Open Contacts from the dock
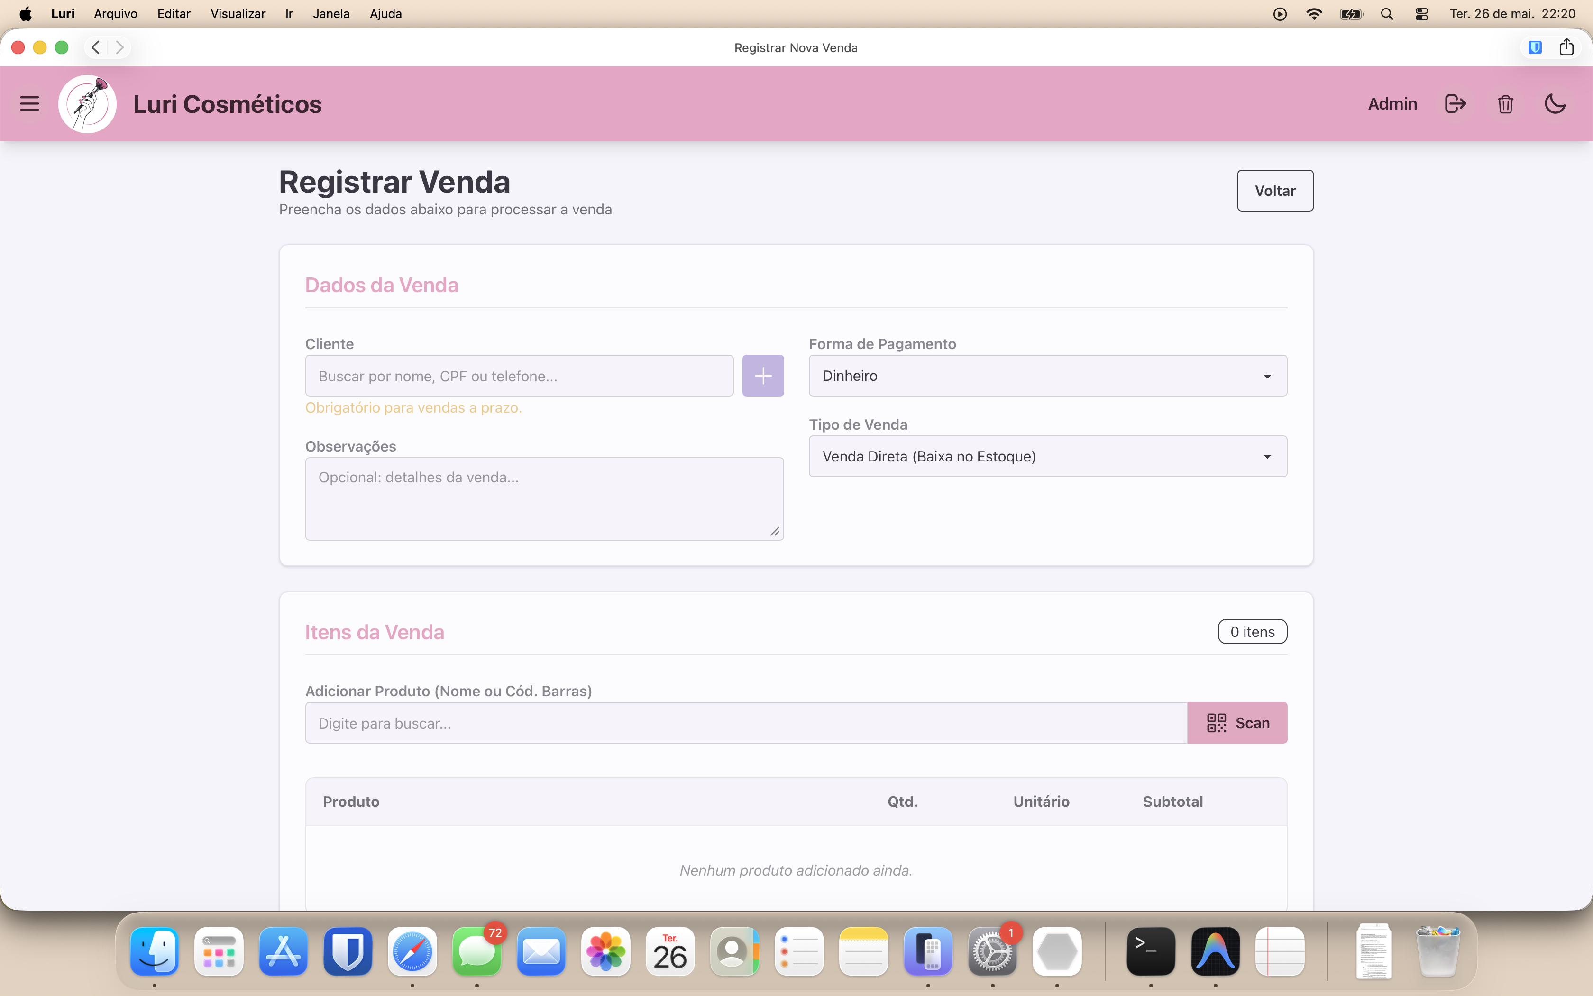1593x996 pixels. (x=734, y=951)
